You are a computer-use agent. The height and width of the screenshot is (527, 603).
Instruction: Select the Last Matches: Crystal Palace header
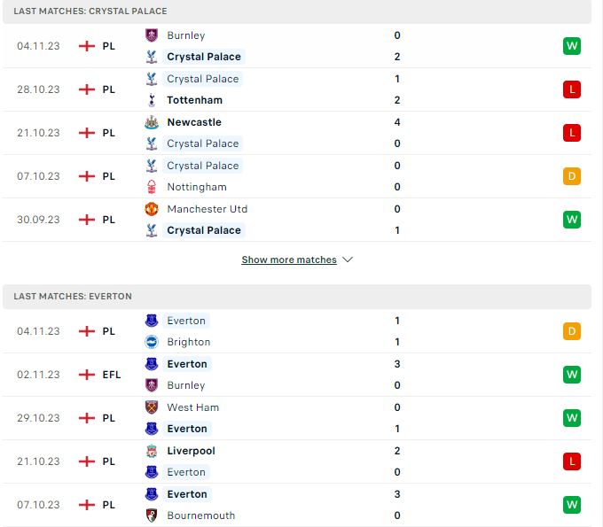297,12
